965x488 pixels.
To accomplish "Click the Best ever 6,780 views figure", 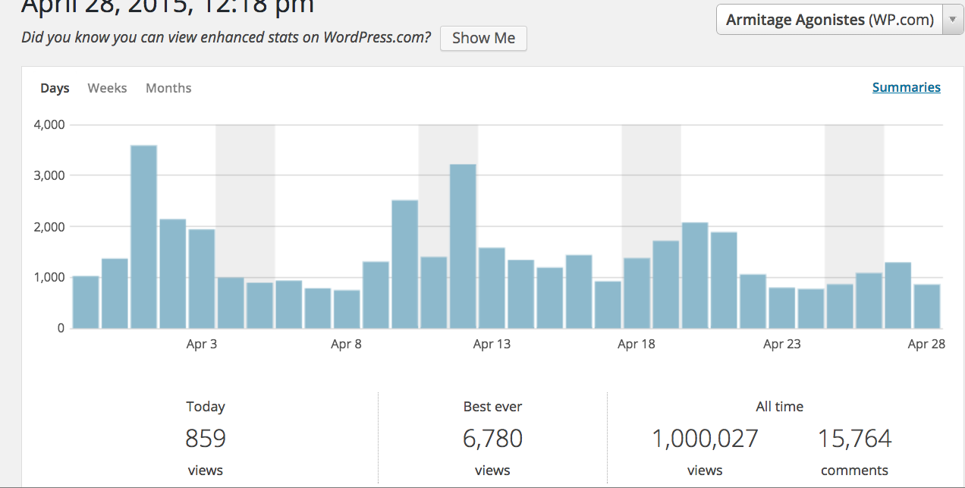I will [x=492, y=439].
